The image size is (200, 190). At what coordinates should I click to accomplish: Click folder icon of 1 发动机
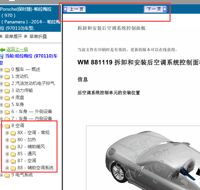click(x=7, y=77)
